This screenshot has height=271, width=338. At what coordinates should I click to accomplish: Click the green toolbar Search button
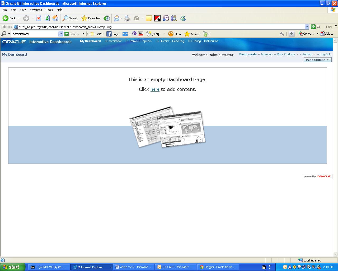coord(72,34)
